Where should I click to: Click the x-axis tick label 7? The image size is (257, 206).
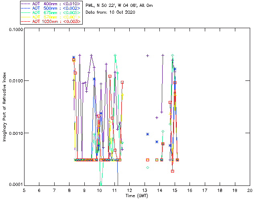coord(54,190)
